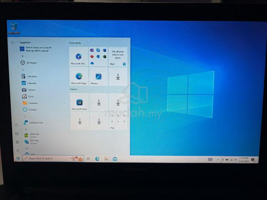
Task: Open the volume speaker icon
Action: 235,160
